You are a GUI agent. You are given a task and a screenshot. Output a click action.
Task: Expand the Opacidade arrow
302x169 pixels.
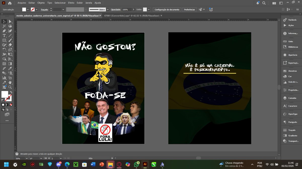133,10
